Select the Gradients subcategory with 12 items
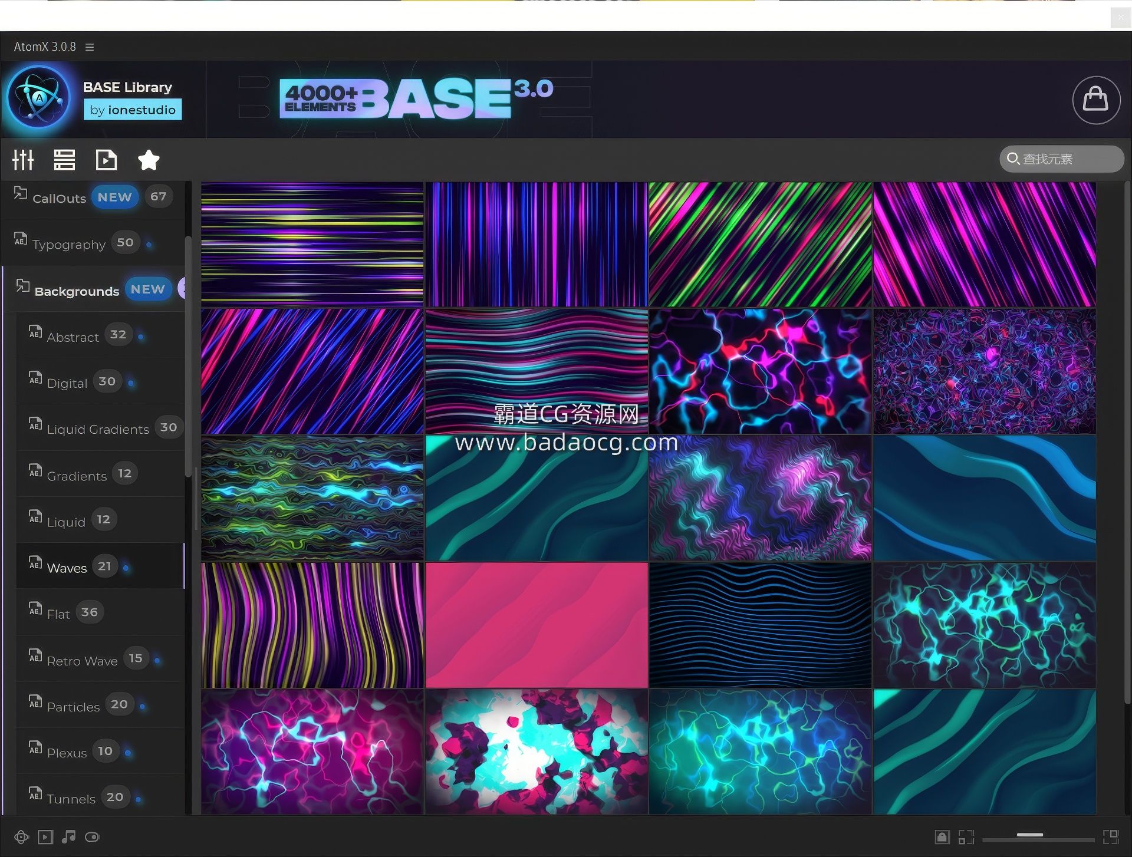Image resolution: width=1132 pixels, height=857 pixels. pos(100,474)
